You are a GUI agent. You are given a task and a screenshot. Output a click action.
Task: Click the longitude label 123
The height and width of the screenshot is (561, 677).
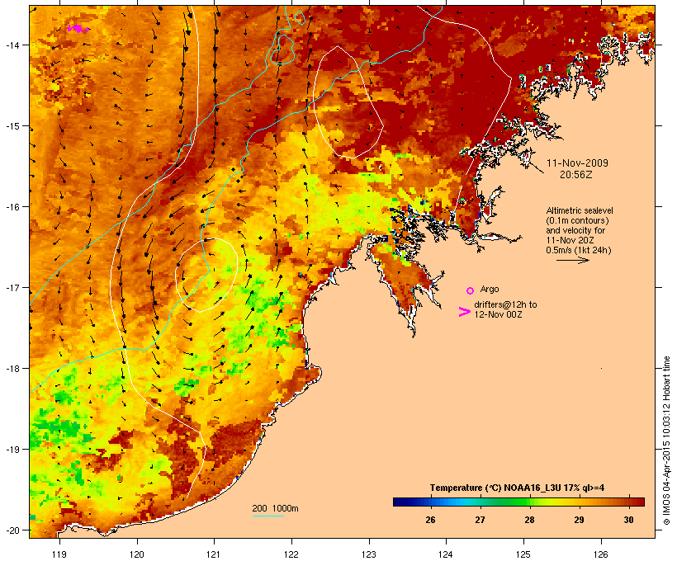[369, 554]
